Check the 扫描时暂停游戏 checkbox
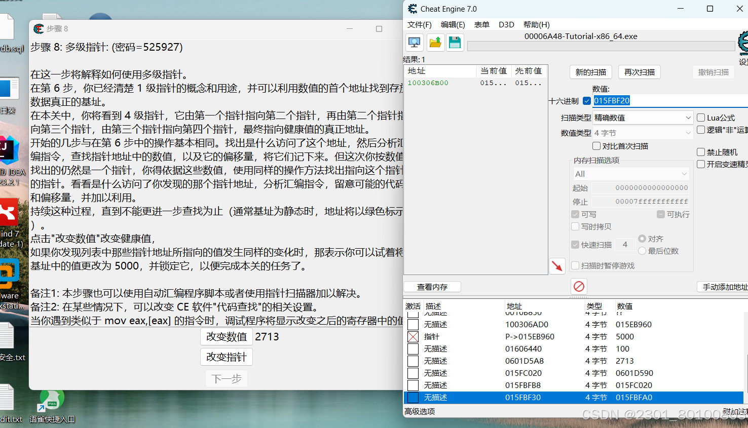748x428 pixels. 575,265
